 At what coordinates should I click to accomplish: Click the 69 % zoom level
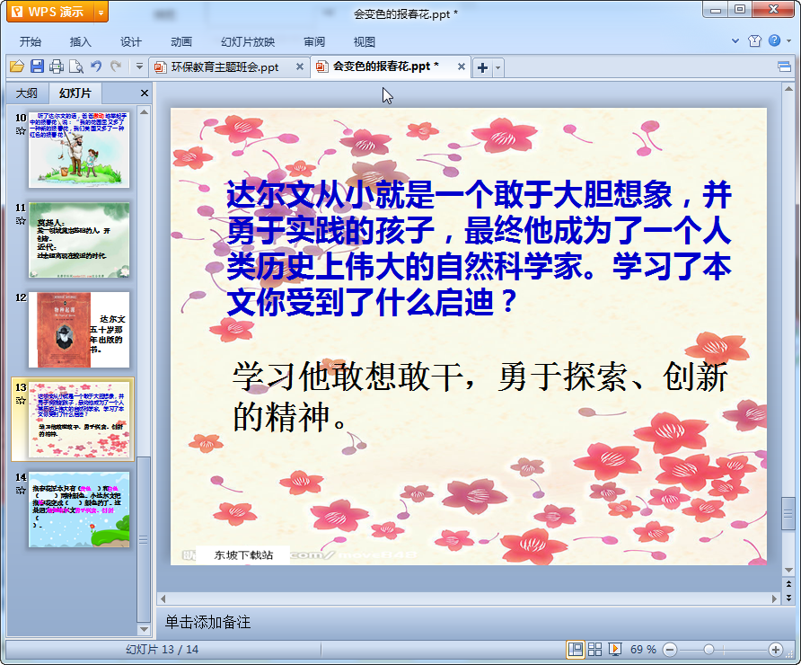click(x=643, y=649)
